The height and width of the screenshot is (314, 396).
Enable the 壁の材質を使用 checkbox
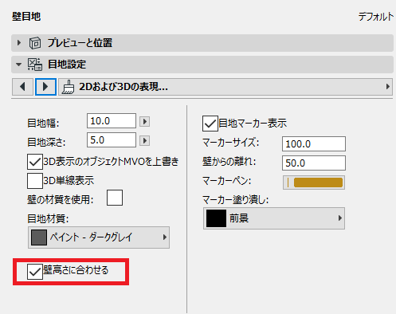(x=115, y=198)
